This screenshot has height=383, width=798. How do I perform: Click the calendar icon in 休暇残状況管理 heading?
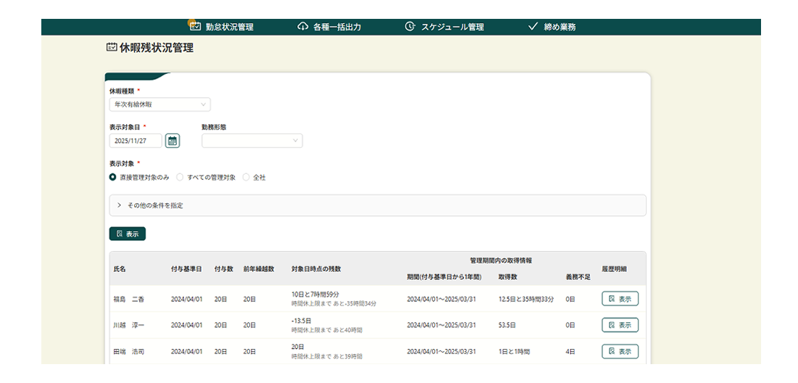(112, 48)
